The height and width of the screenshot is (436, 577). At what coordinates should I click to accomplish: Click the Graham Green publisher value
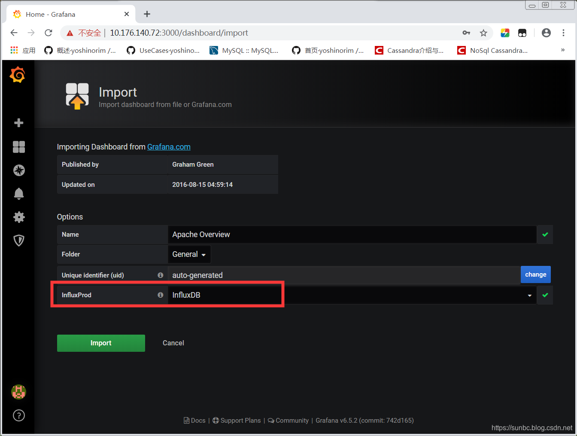pyautogui.click(x=193, y=165)
